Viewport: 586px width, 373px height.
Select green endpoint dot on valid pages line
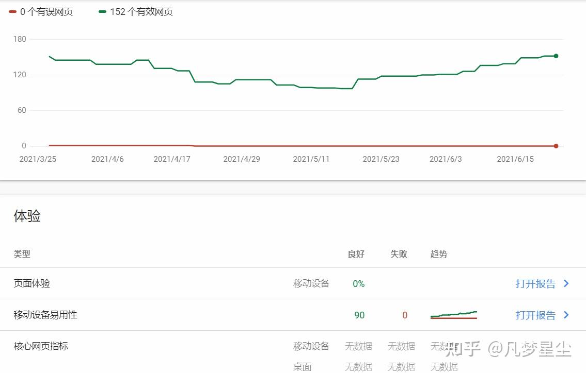point(556,56)
